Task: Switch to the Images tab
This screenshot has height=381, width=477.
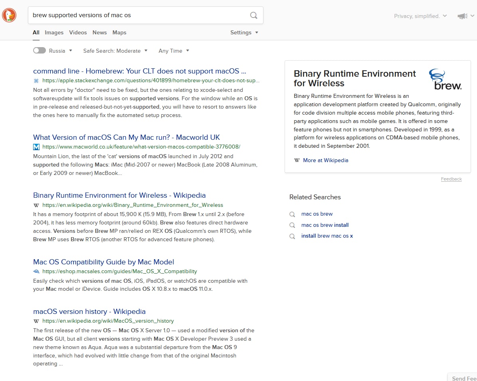Action: (x=54, y=32)
